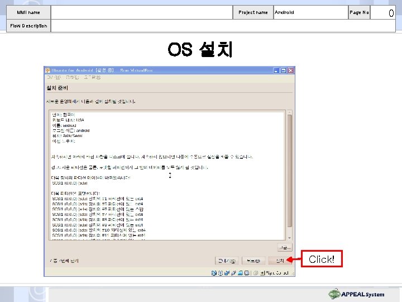Click the step indicator text beside buttons
Screen dimensions: 402x302
click(64, 261)
